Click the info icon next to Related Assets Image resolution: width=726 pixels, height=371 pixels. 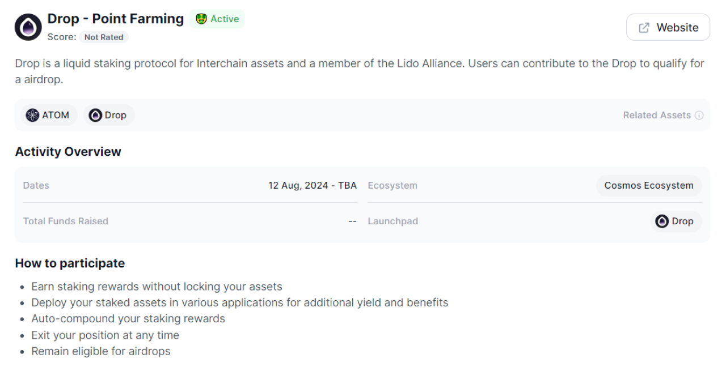coord(699,115)
